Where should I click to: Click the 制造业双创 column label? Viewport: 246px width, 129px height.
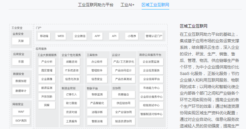coord(68,88)
